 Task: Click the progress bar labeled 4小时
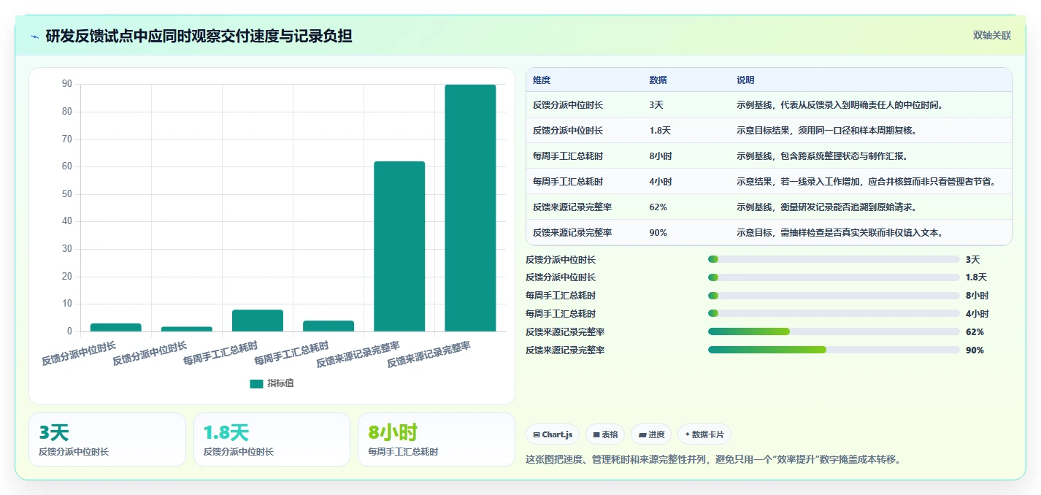[x=834, y=314]
